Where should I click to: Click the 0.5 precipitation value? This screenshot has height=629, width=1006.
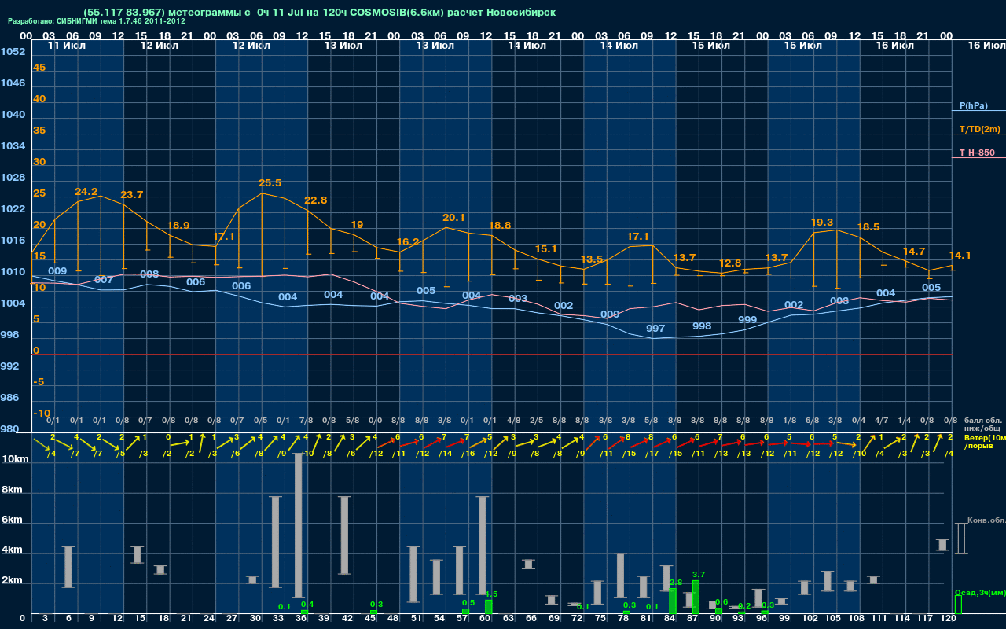pos(468,603)
